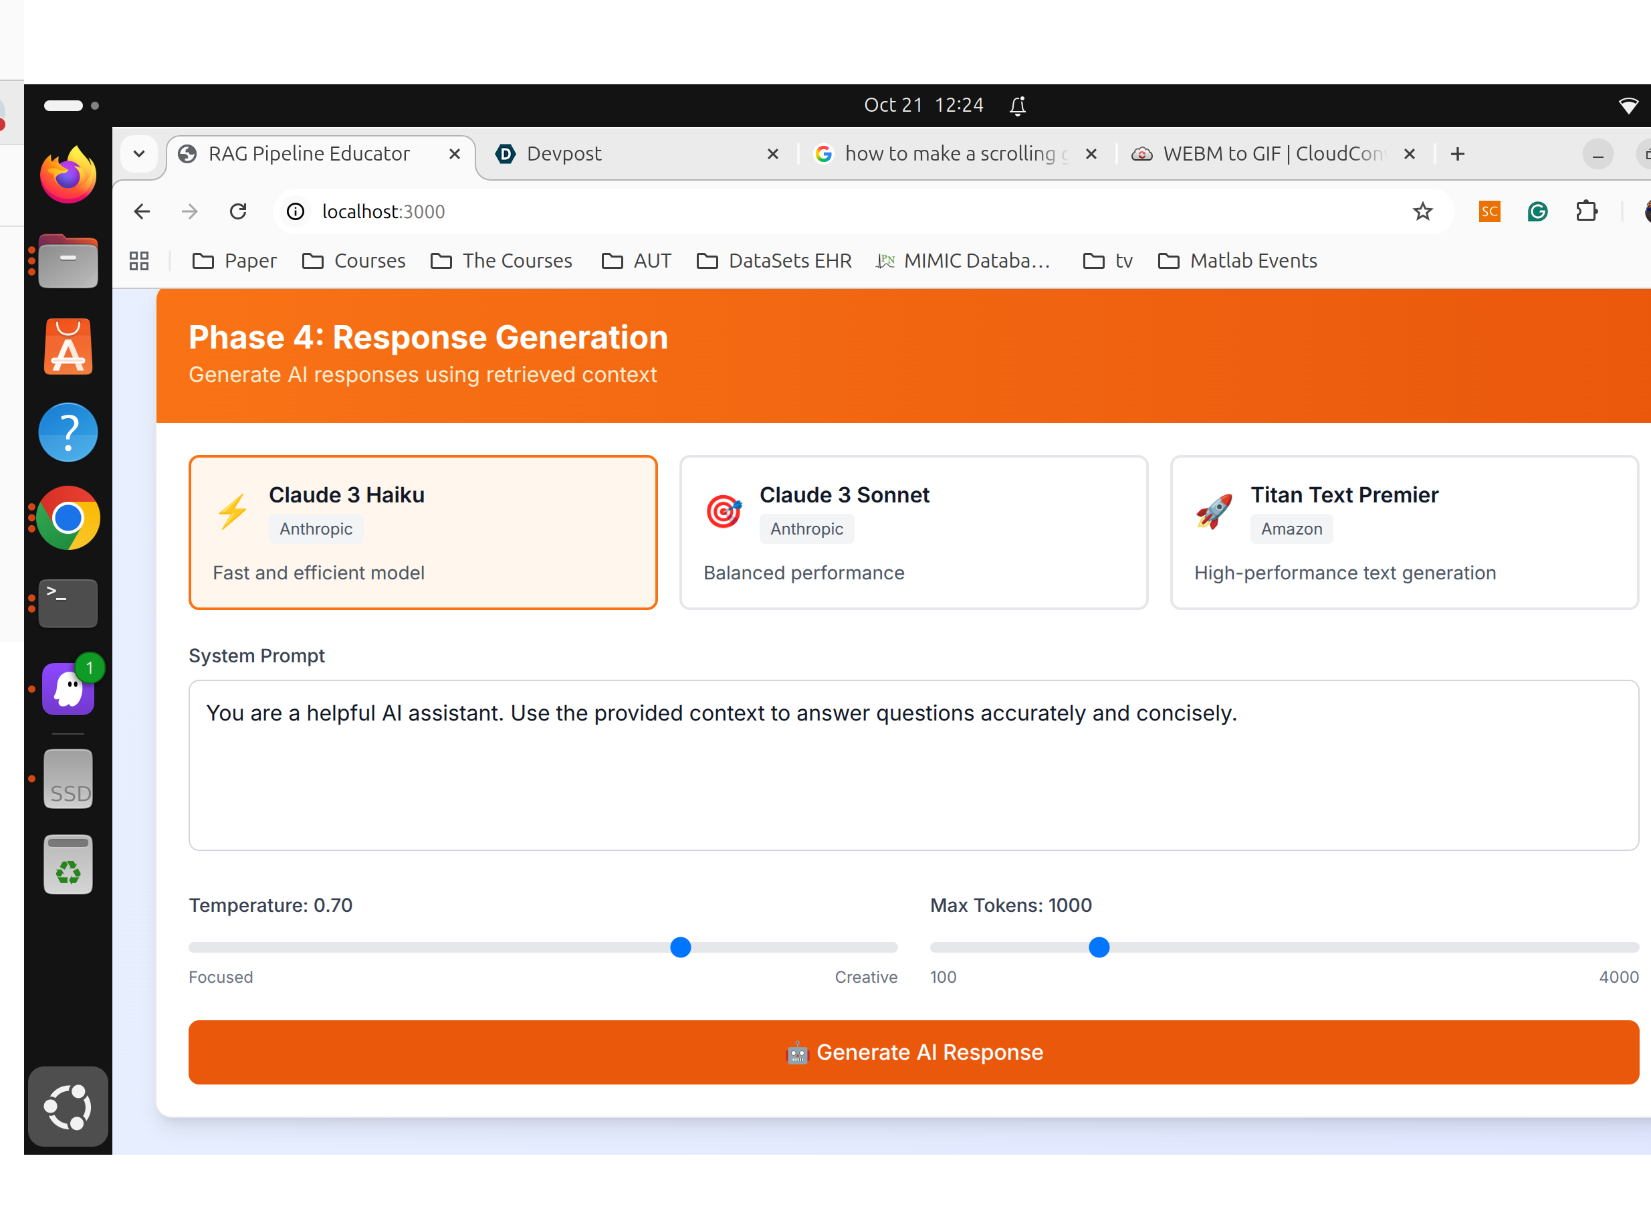Go back with the browser arrow
1651x1231 pixels.
tap(142, 211)
